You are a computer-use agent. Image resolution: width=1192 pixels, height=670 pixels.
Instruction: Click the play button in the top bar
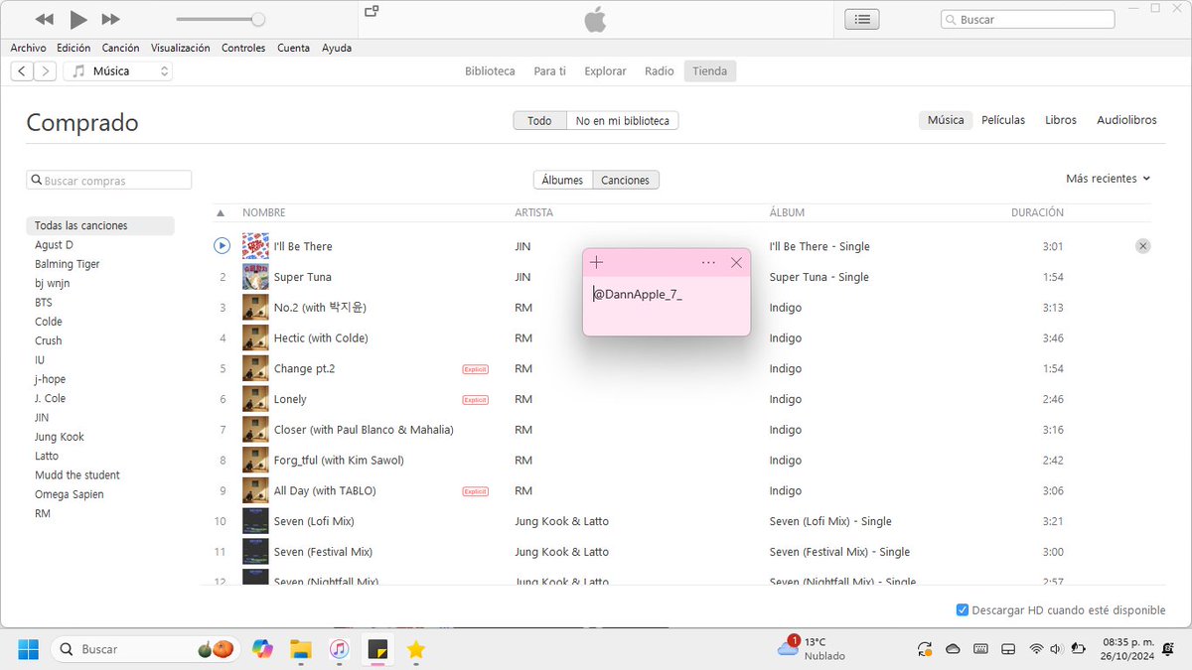pos(78,20)
